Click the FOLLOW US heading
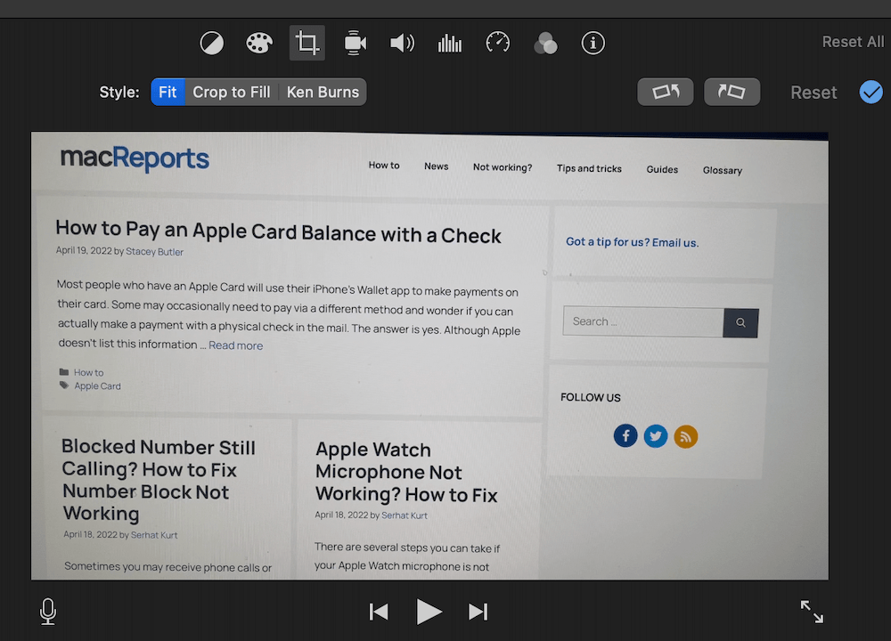This screenshot has width=891, height=641. [591, 397]
